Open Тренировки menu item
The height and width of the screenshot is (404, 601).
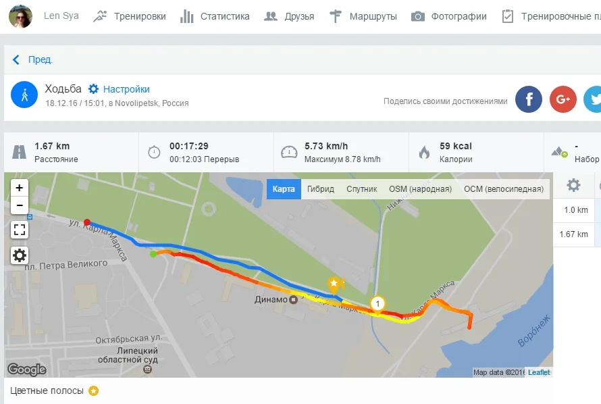click(x=130, y=16)
